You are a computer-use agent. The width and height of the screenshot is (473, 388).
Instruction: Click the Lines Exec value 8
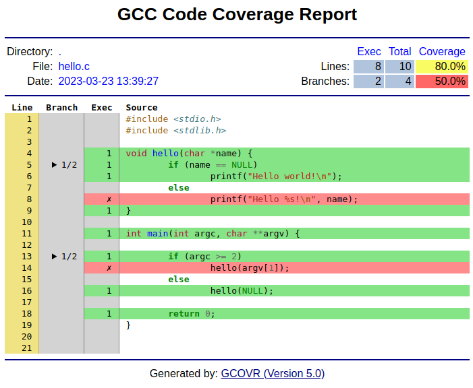coord(368,66)
